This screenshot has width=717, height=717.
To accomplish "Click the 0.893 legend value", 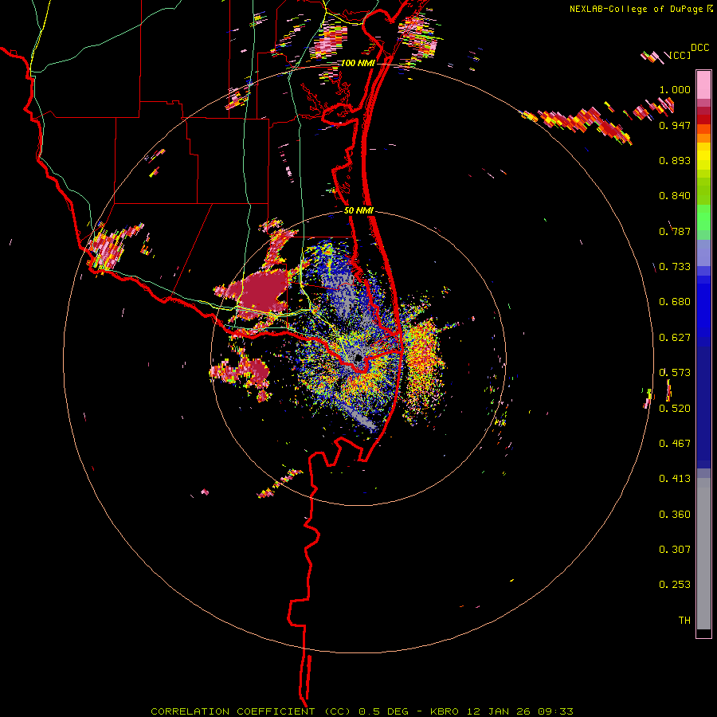I will click(675, 160).
